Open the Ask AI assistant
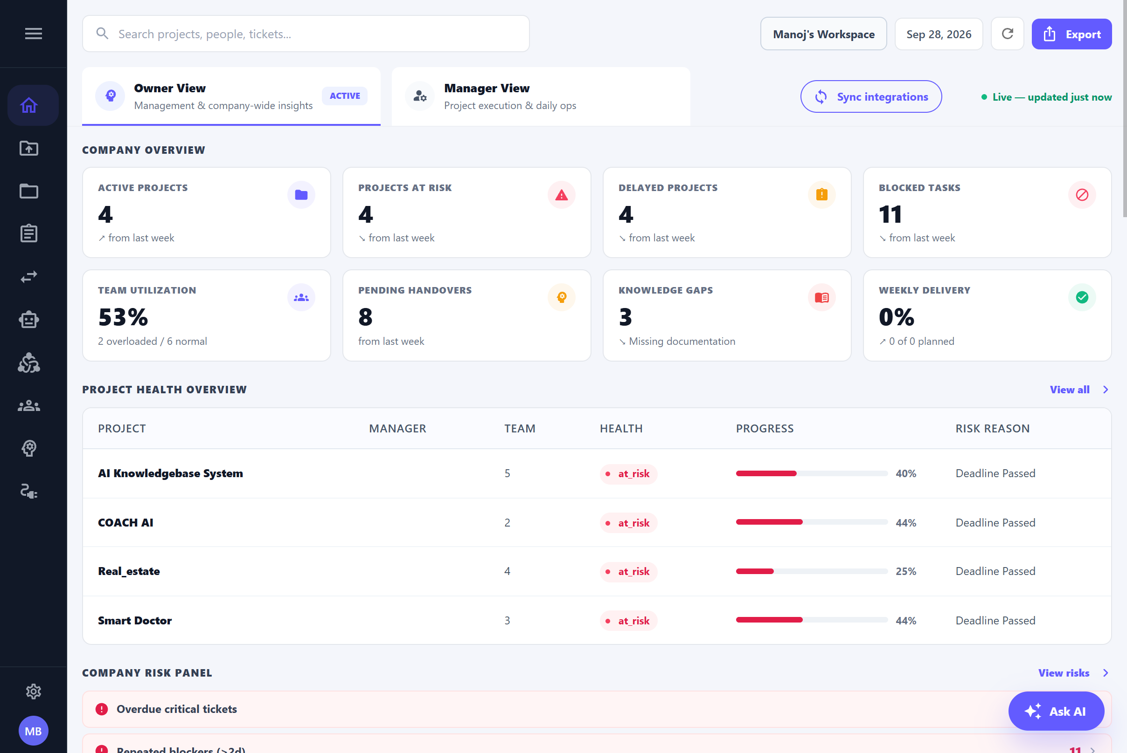Viewport: 1127px width, 753px height. (1056, 711)
